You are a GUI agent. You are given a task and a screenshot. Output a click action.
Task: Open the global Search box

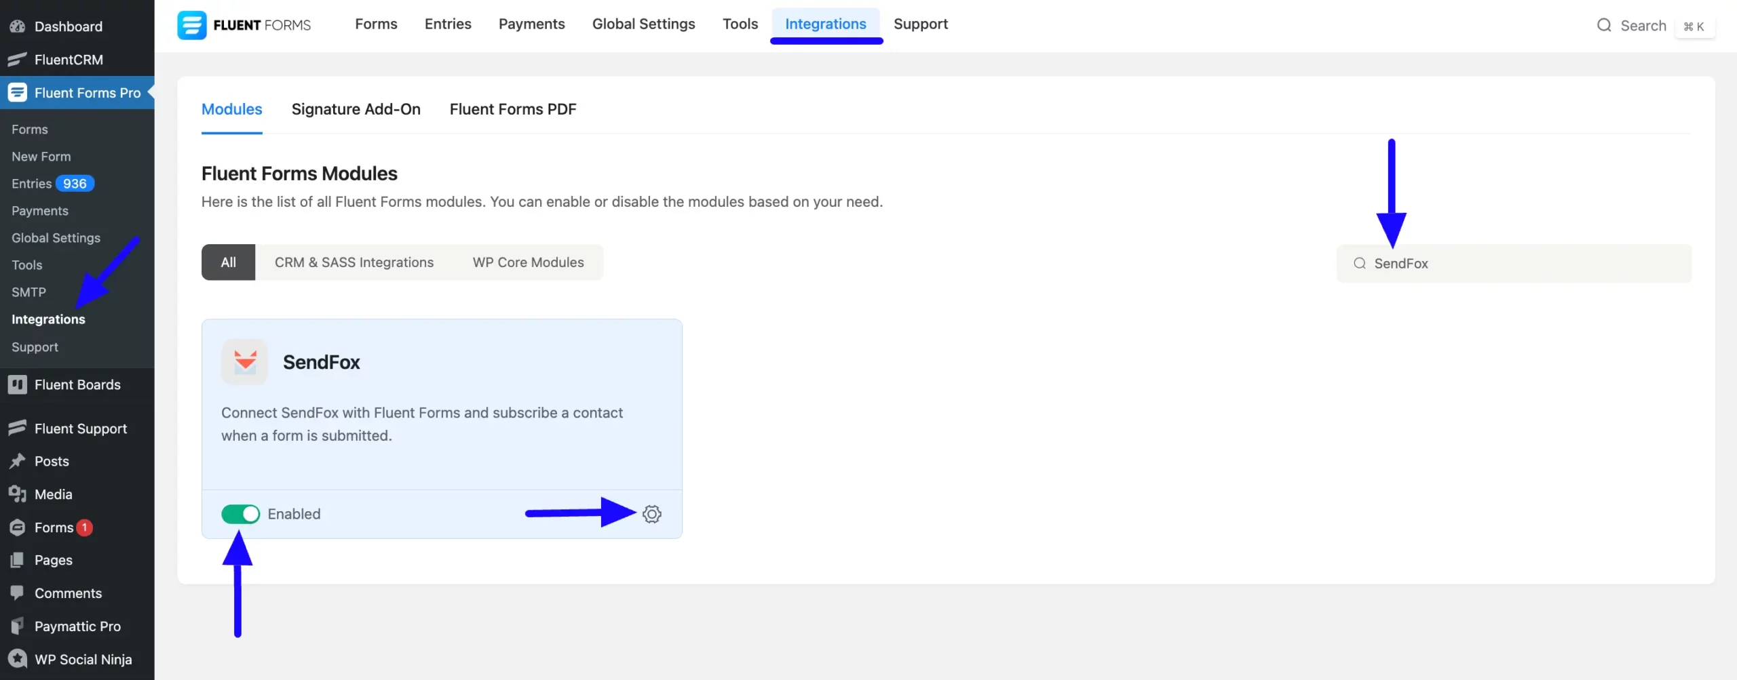click(1643, 25)
